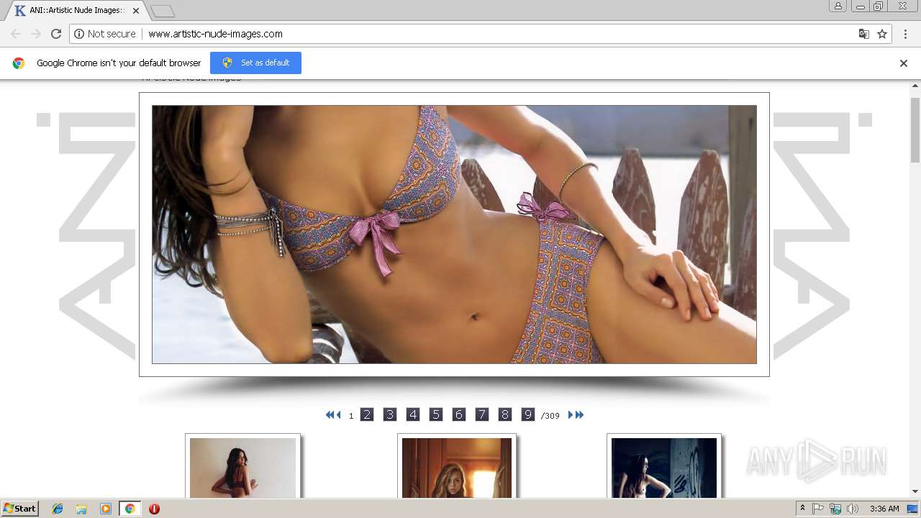This screenshot has width=921, height=518.
Task: Jump to first page double-left arrow
Action: point(330,414)
